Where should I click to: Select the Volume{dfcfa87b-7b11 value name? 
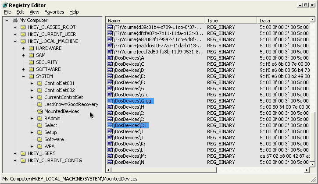[158, 33]
